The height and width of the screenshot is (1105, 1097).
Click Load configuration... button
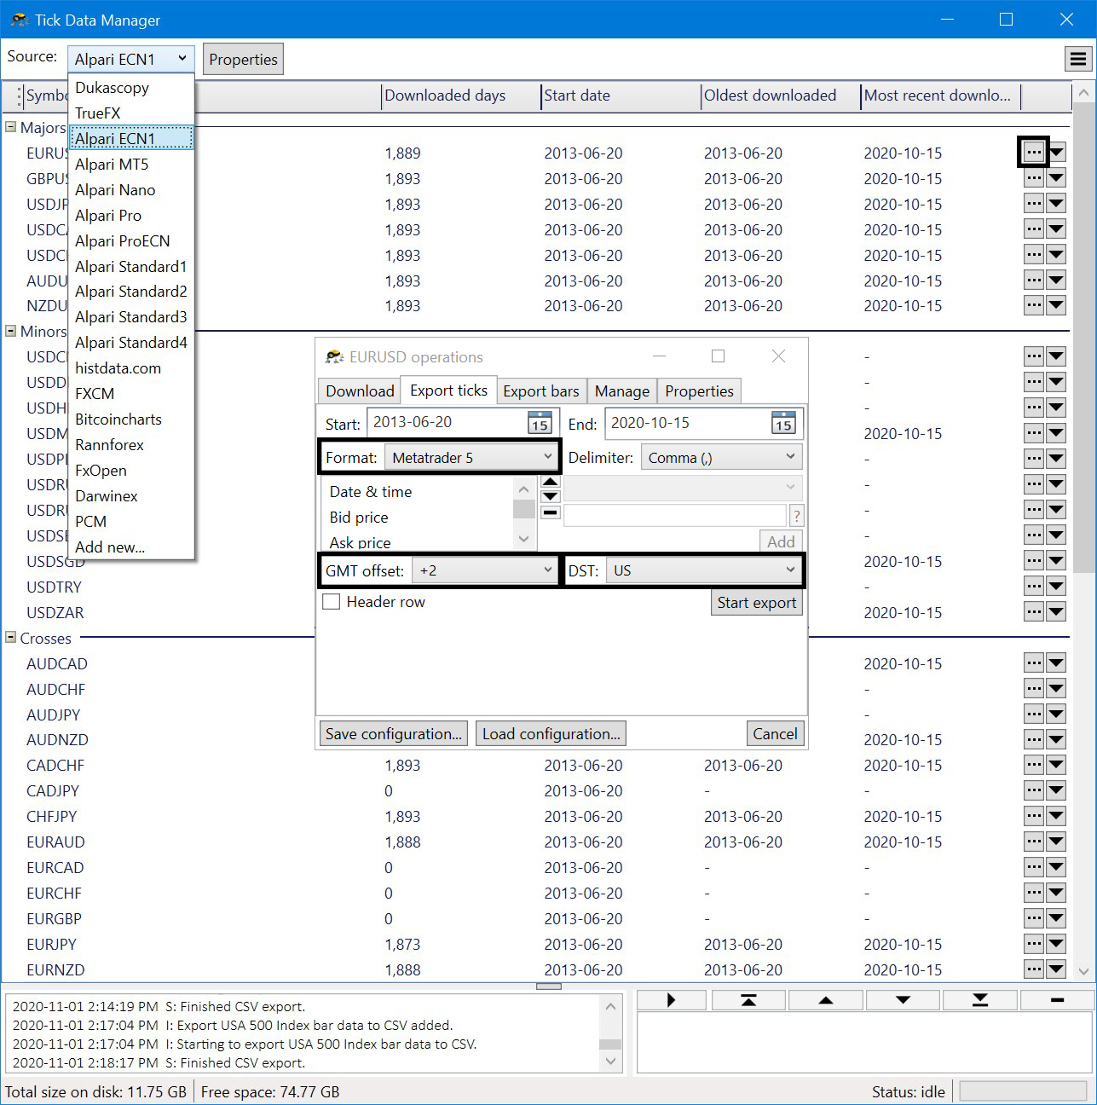551,734
